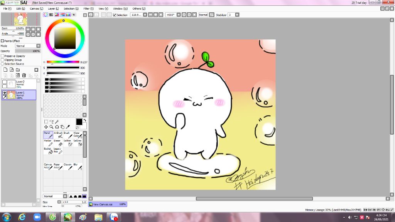Clear the layer with eraser-page icon

(18, 75)
